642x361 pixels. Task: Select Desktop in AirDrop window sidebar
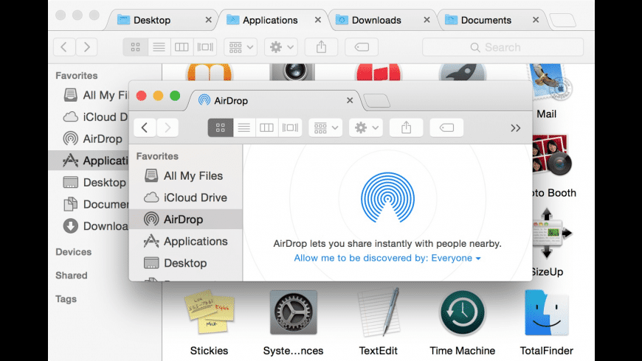click(186, 263)
